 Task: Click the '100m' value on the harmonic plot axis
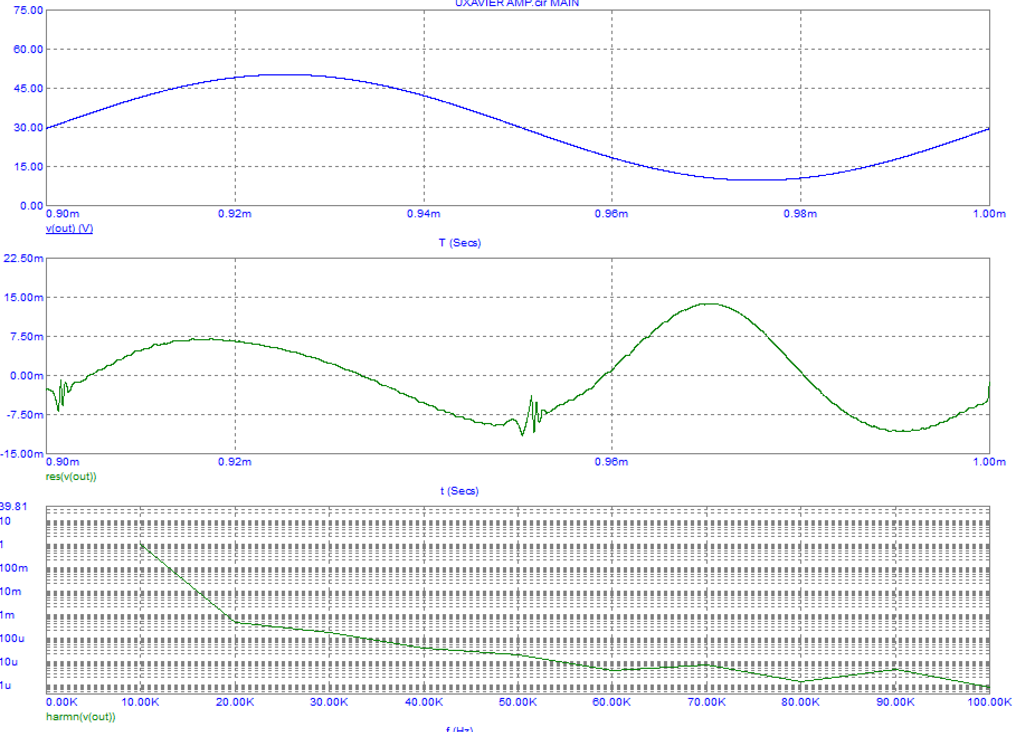[14, 568]
